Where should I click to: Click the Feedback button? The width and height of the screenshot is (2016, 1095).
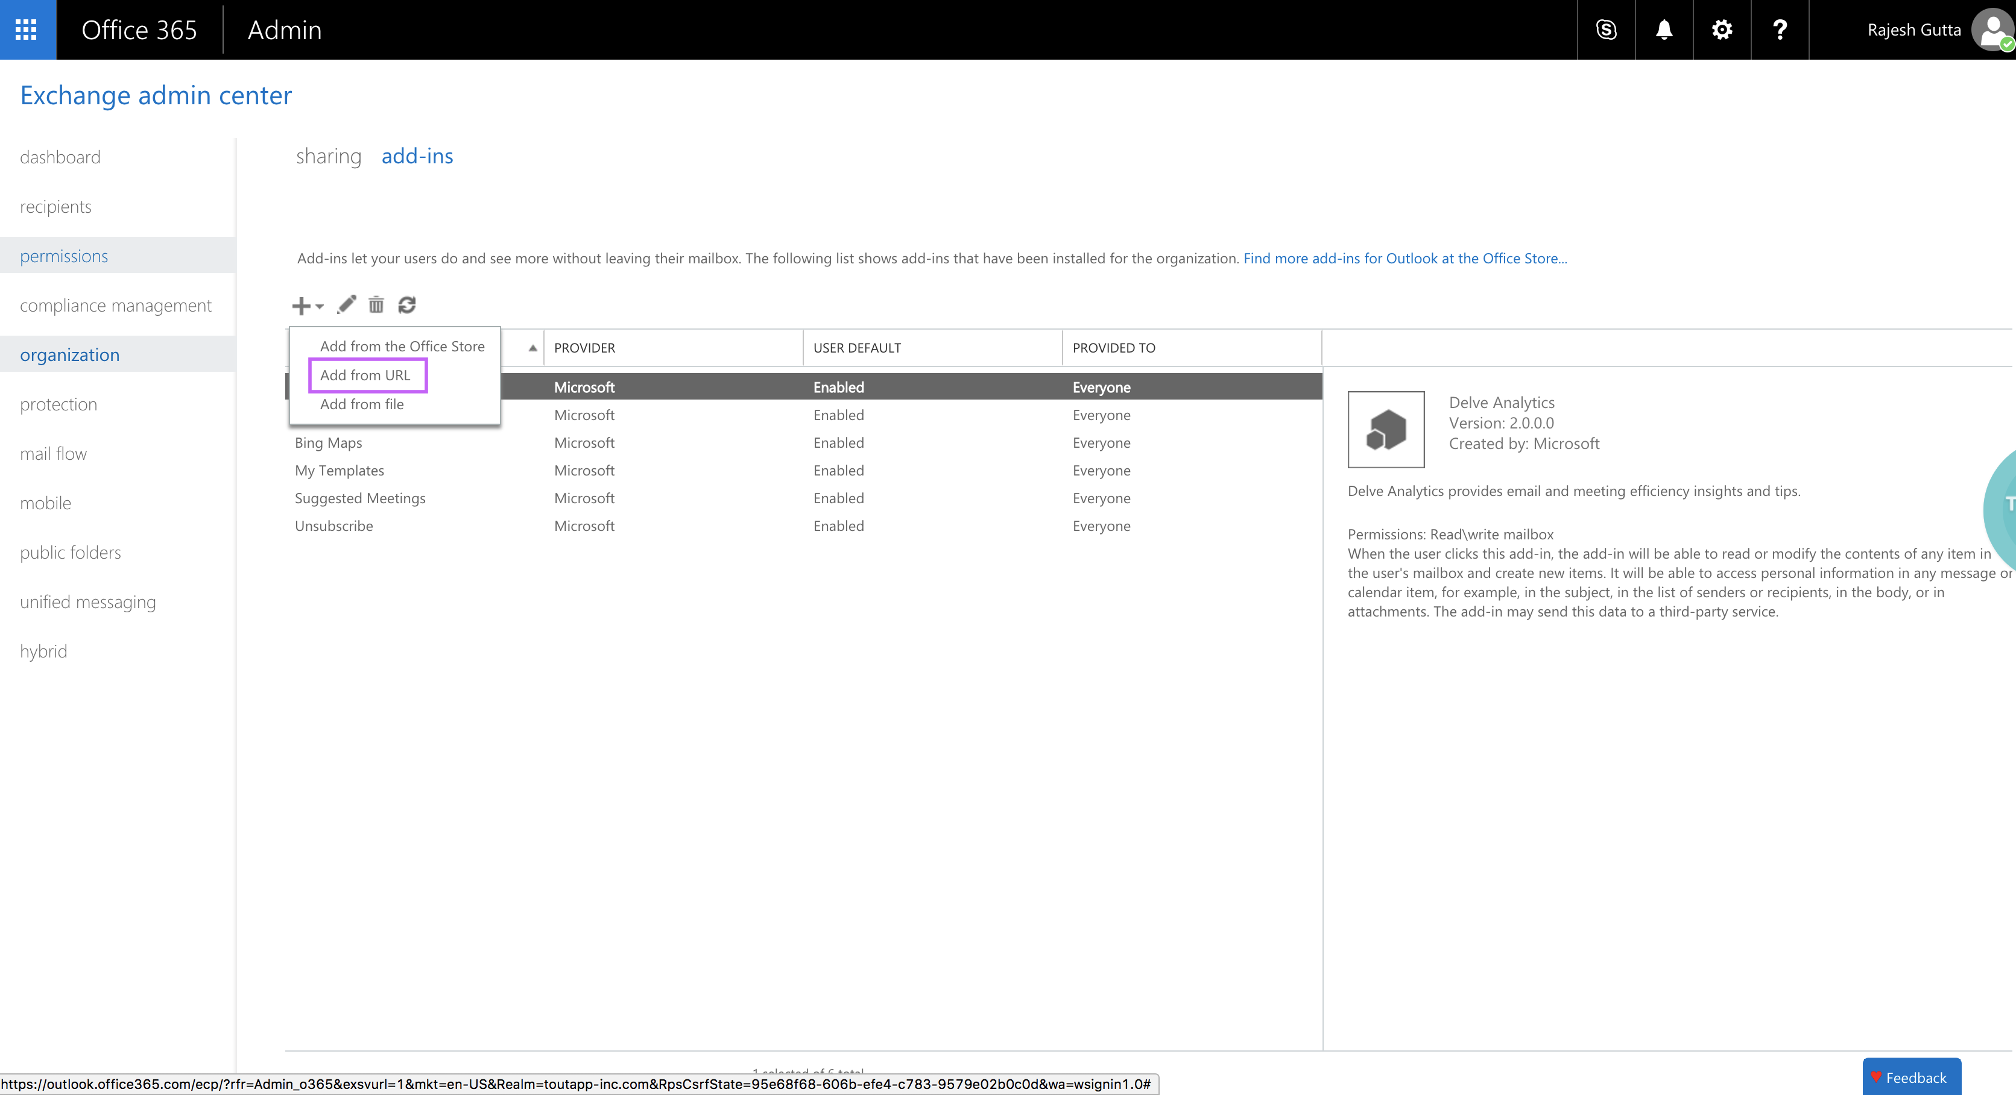[x=1910, y=1077]
